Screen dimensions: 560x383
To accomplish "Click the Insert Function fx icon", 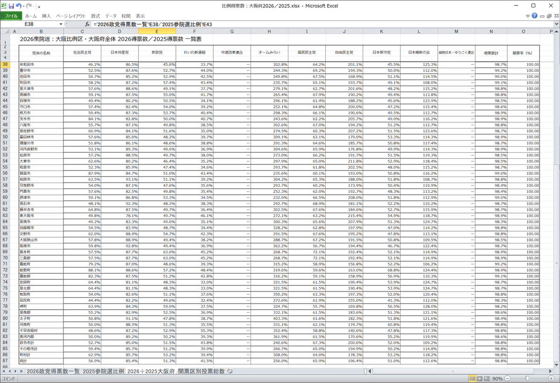I will tap(87, 24).
